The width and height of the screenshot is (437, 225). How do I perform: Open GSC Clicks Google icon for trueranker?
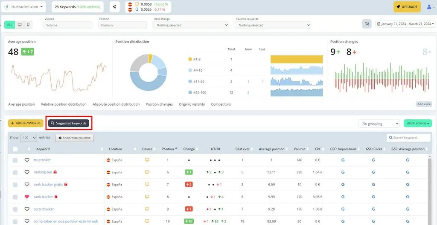(373, 160)
